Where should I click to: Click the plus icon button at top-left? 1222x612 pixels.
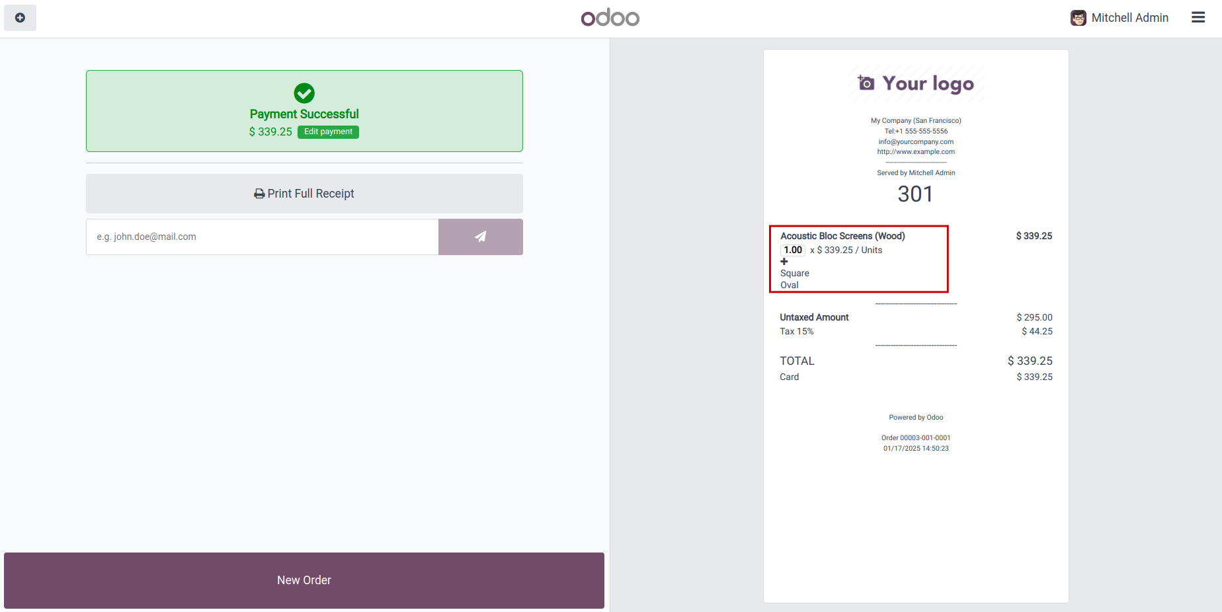coord(20,18)
